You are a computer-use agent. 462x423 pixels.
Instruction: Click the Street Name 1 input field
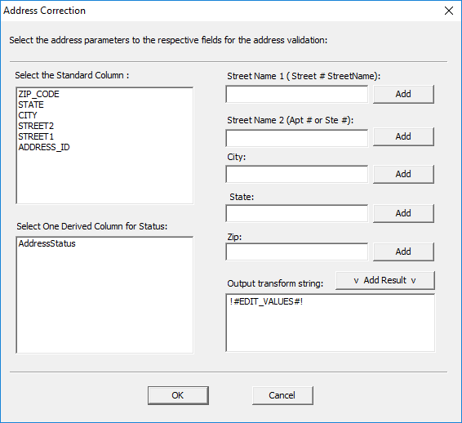click(296, 95)
